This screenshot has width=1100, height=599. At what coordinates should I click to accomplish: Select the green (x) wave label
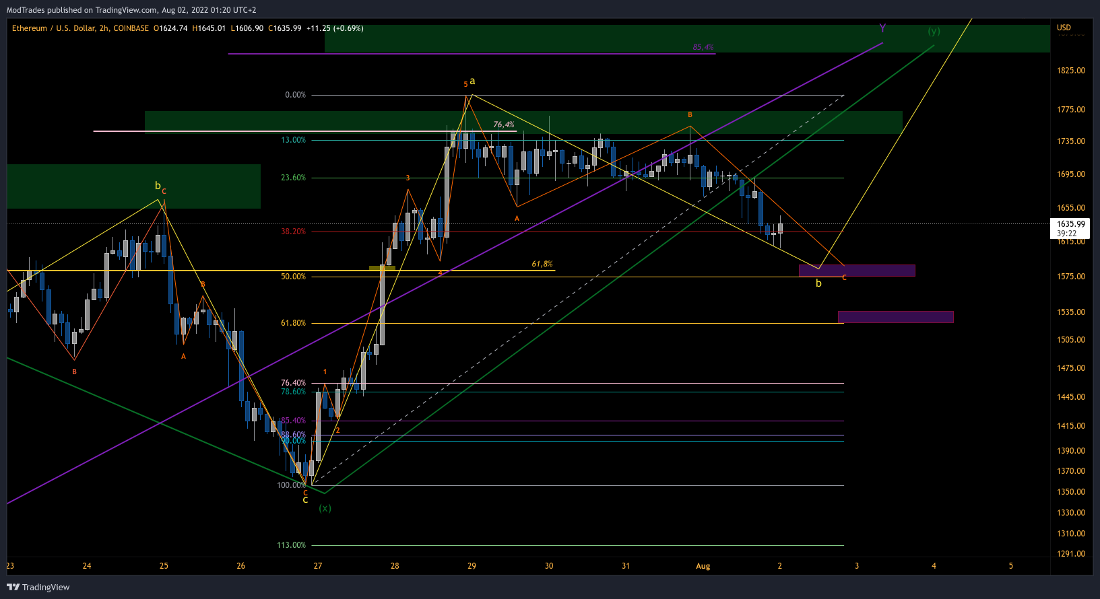tap(325, 508)
